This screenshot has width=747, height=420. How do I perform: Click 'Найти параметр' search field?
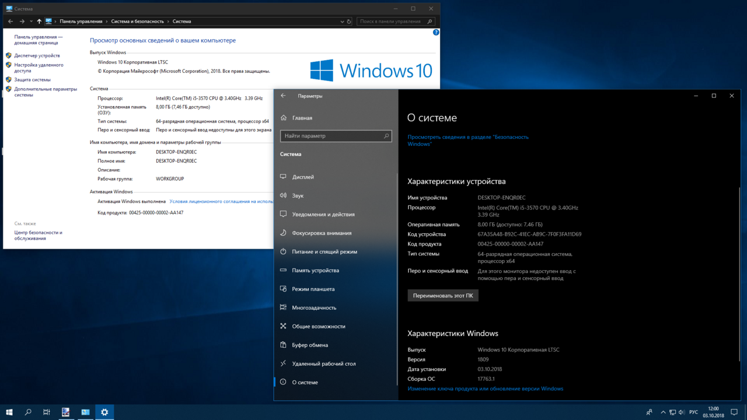[x=336, y=136]
